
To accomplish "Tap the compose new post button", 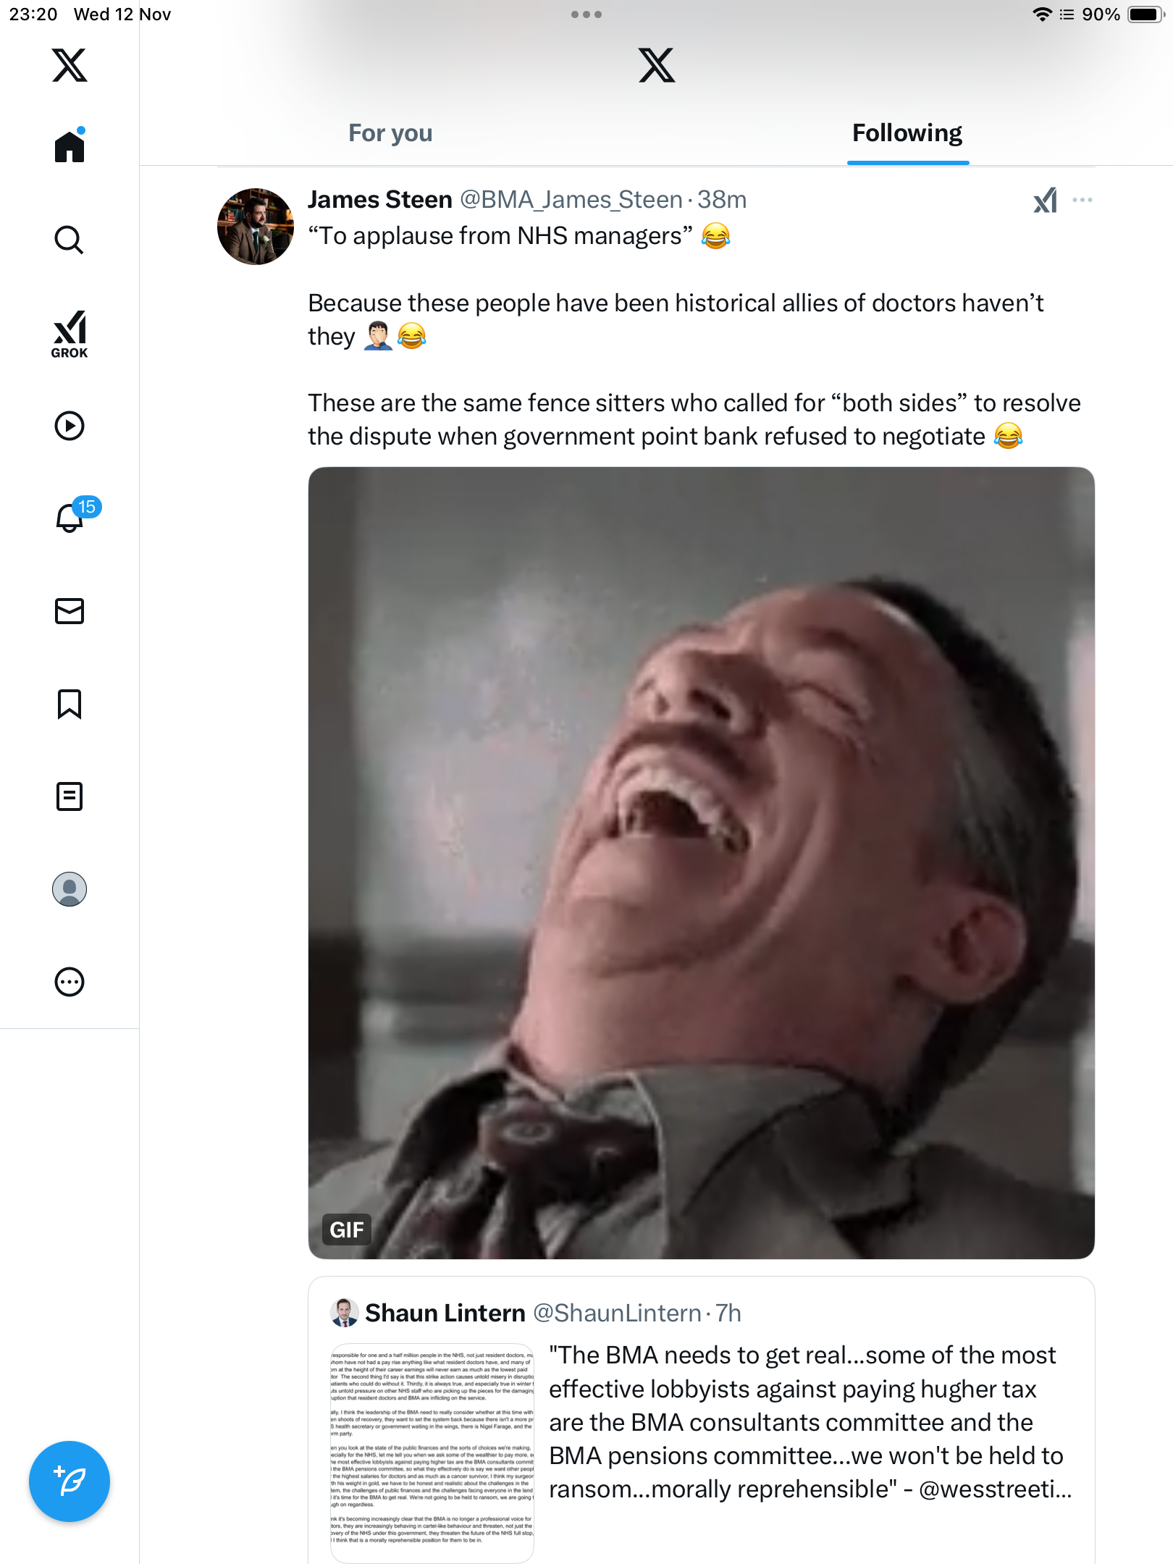I will click(70, 1481).
